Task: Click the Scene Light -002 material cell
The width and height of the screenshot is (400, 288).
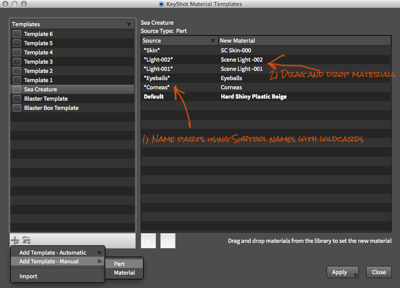Action: 241,60
